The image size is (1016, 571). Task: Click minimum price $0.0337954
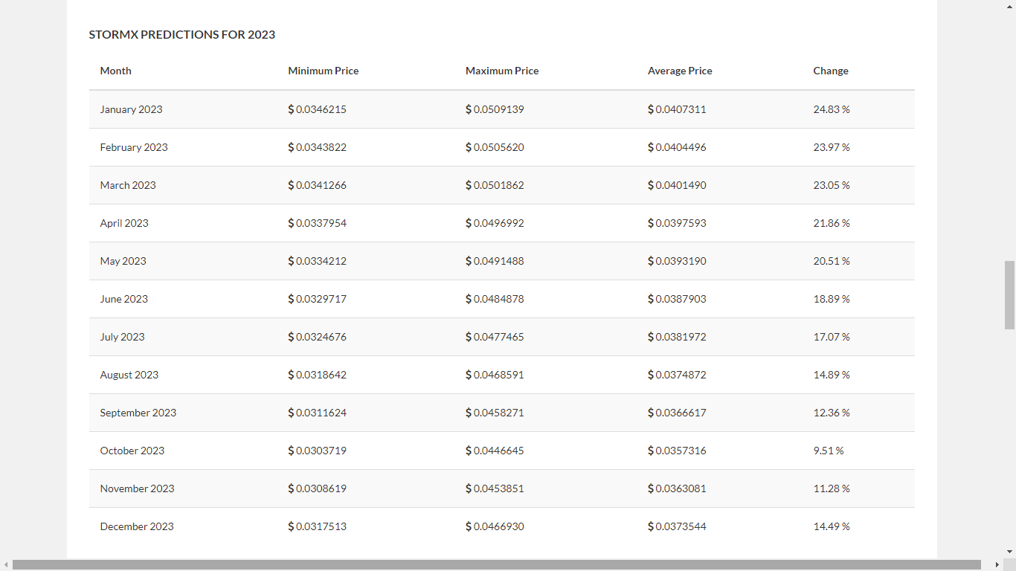318,223
